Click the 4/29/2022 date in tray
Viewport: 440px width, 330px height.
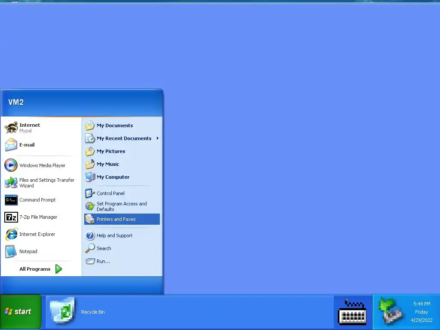pyautogui.click(x=422, y=320)
